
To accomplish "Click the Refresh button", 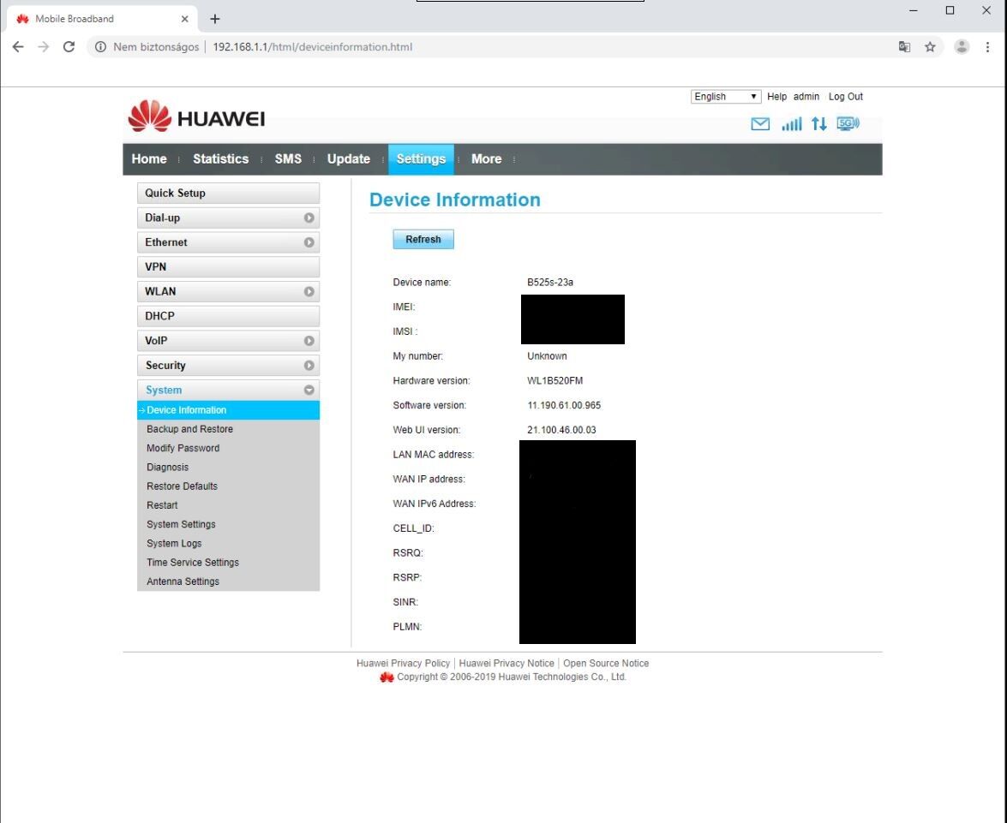I will [423, 240].
